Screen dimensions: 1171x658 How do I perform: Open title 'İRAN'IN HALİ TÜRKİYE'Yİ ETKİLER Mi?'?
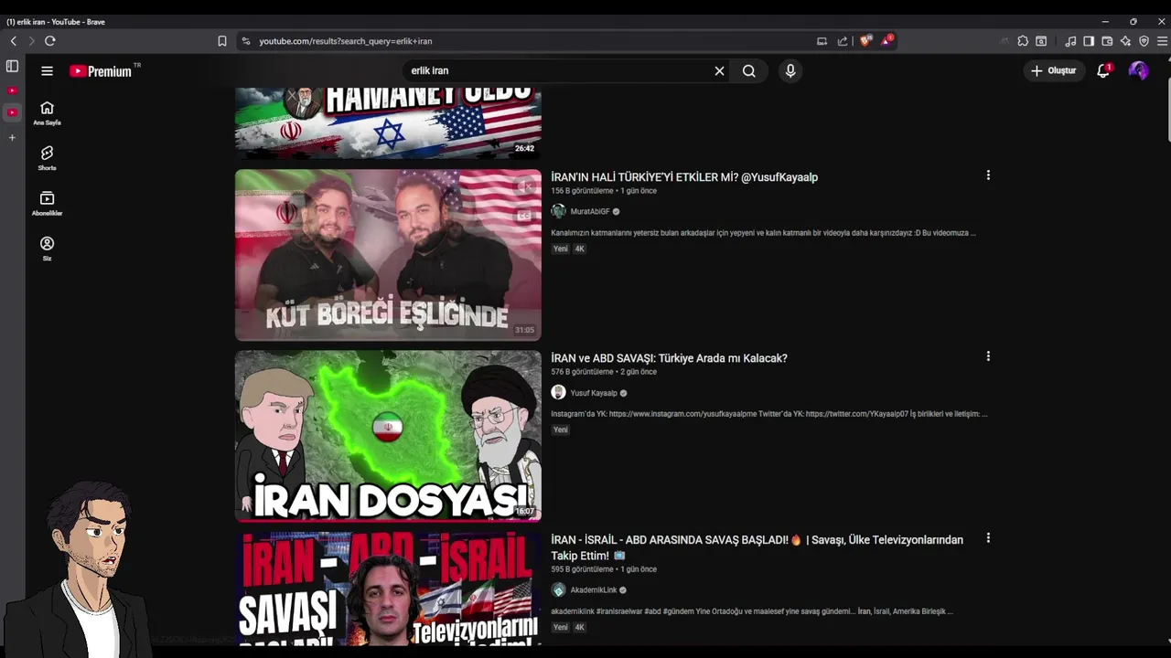[x=684, y=177]
